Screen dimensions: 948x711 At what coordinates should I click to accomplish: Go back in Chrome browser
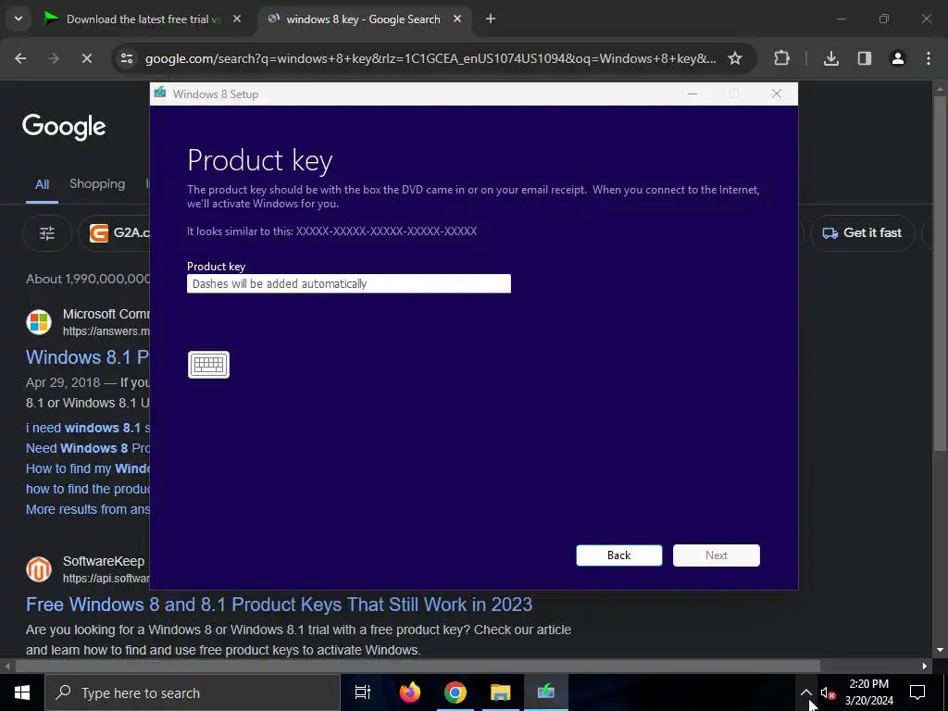[x=20, y=58]
